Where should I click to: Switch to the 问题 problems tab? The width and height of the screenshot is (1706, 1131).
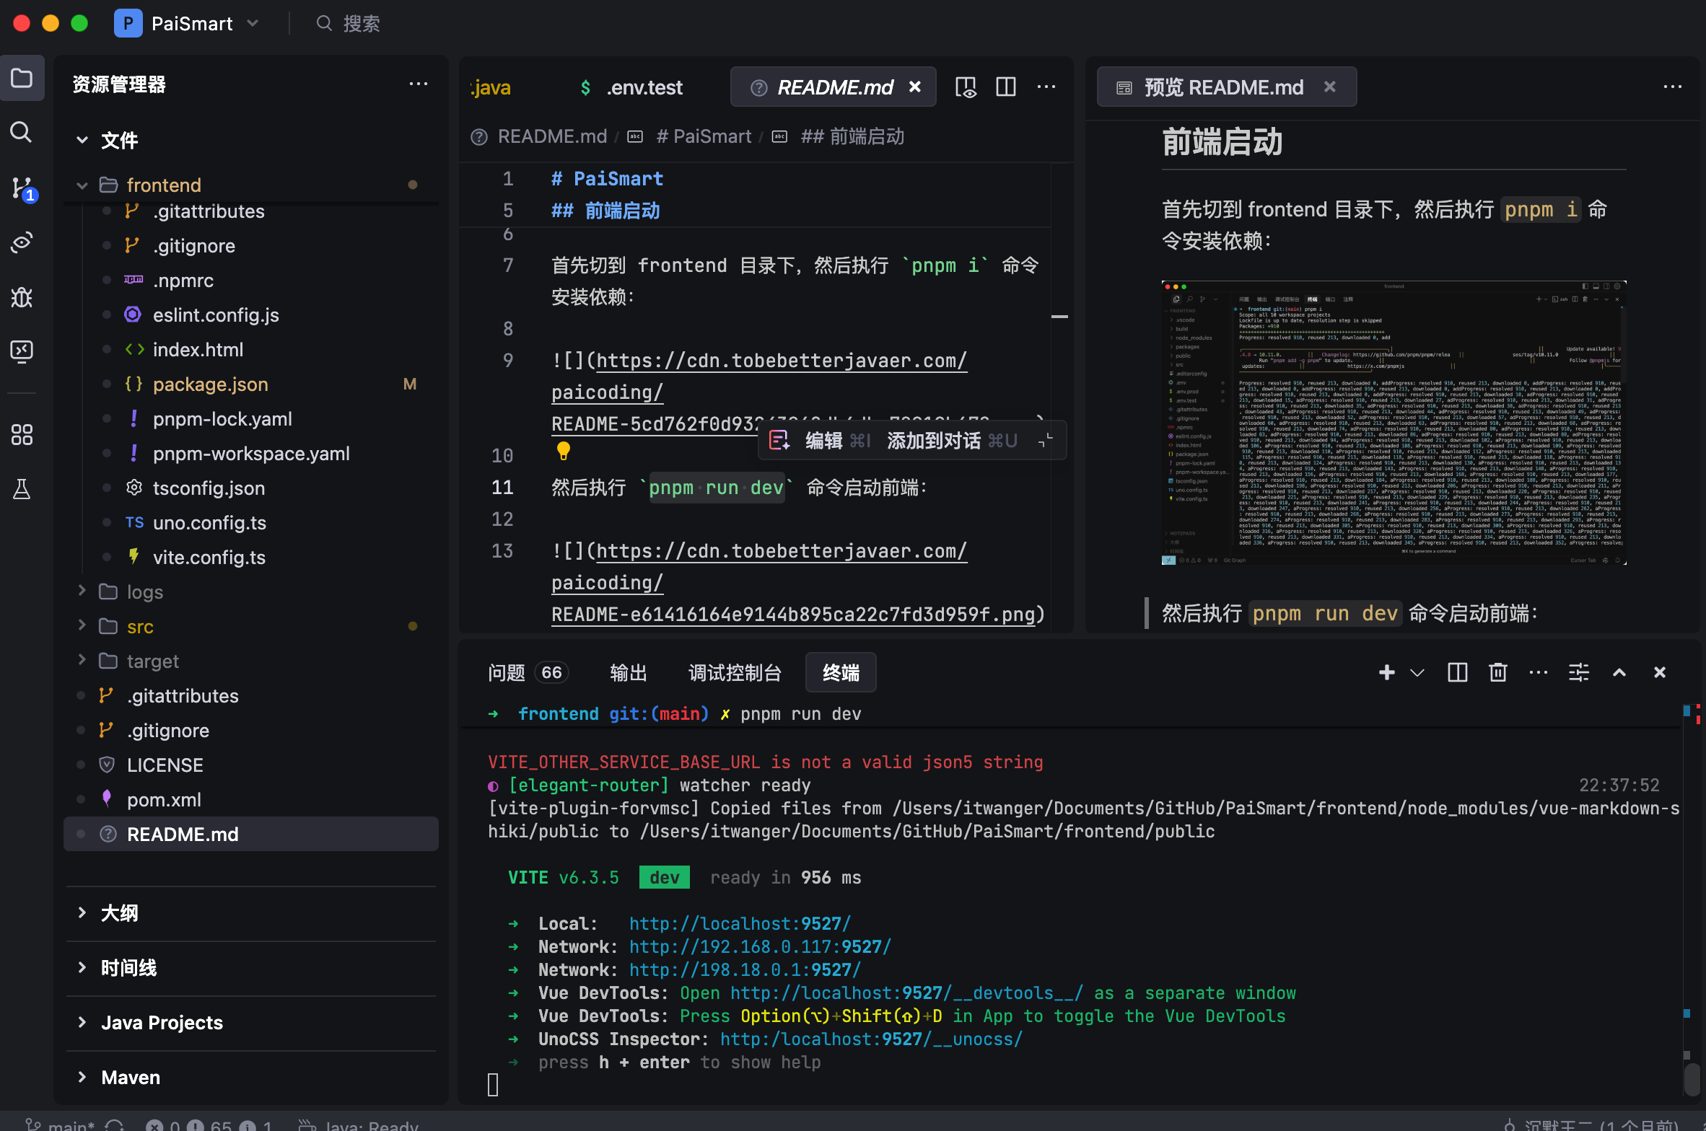(x=506, y=672)
